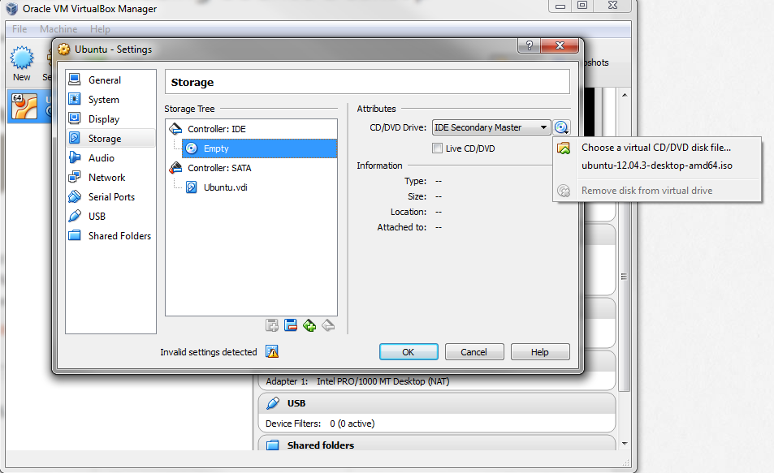Click scrollbar down arrow in Manager details
The width and height of the screenshot is (774, 473).
point(625,444)
